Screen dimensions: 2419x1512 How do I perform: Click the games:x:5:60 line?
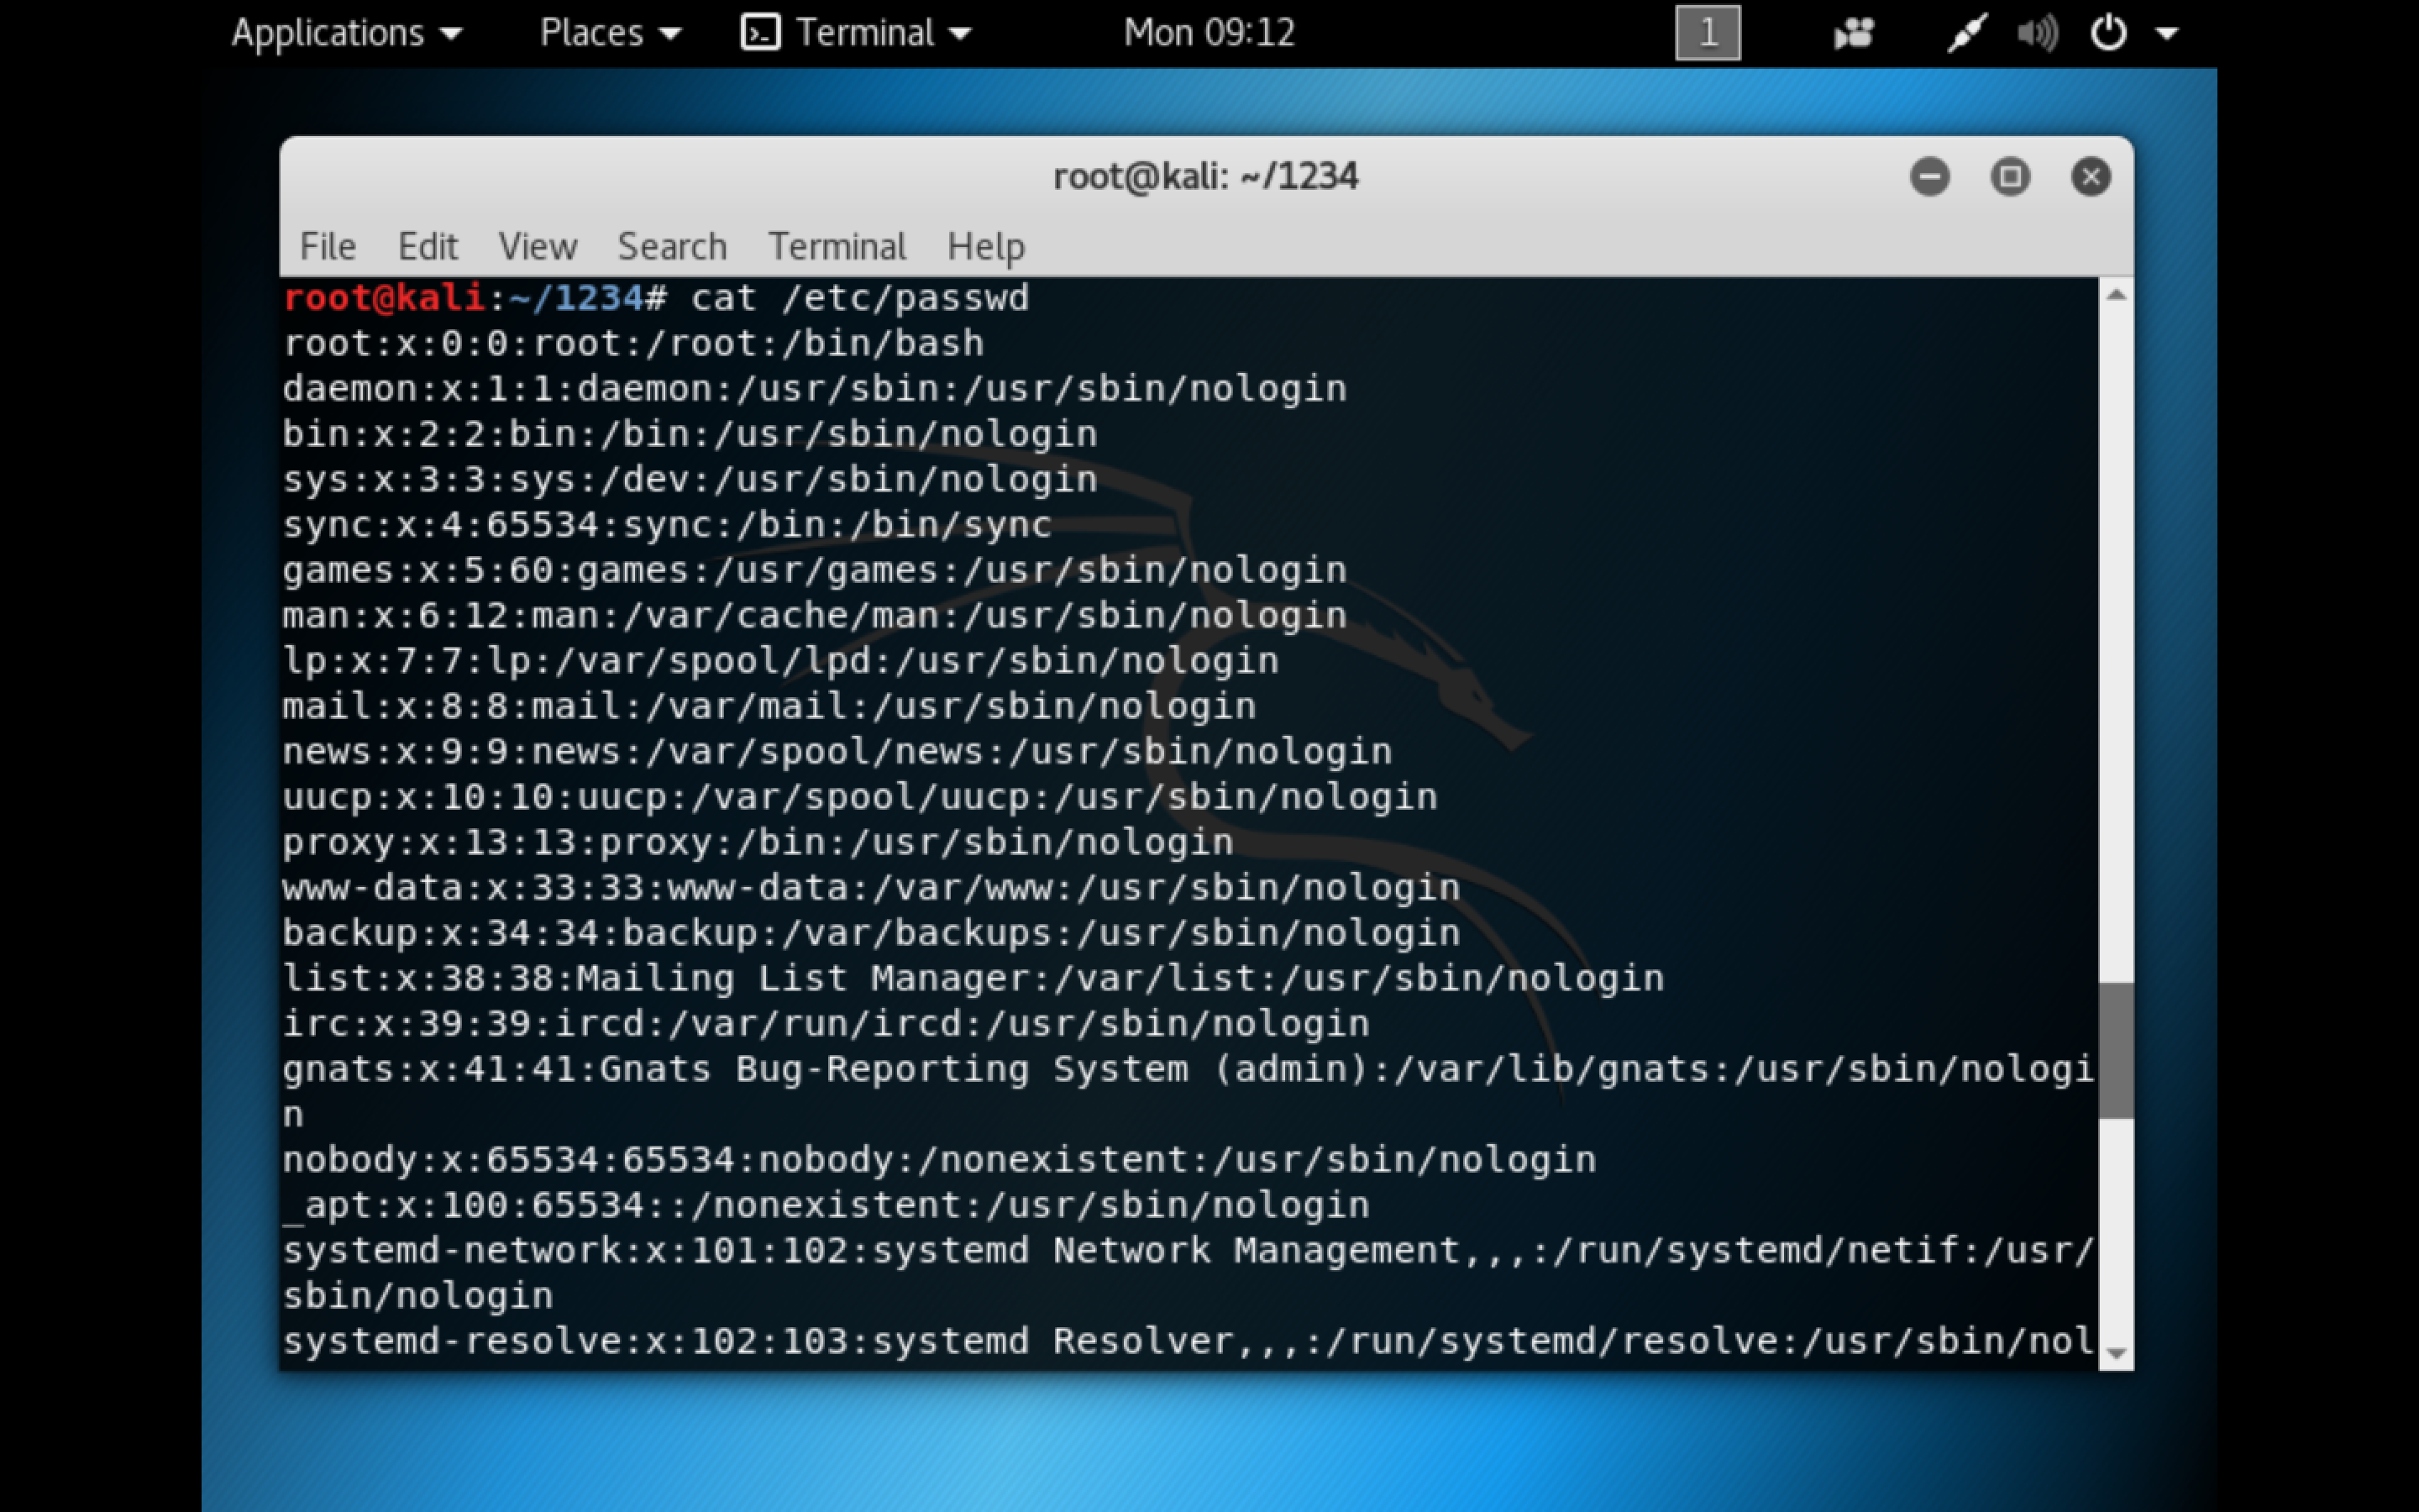coord(815,571)
